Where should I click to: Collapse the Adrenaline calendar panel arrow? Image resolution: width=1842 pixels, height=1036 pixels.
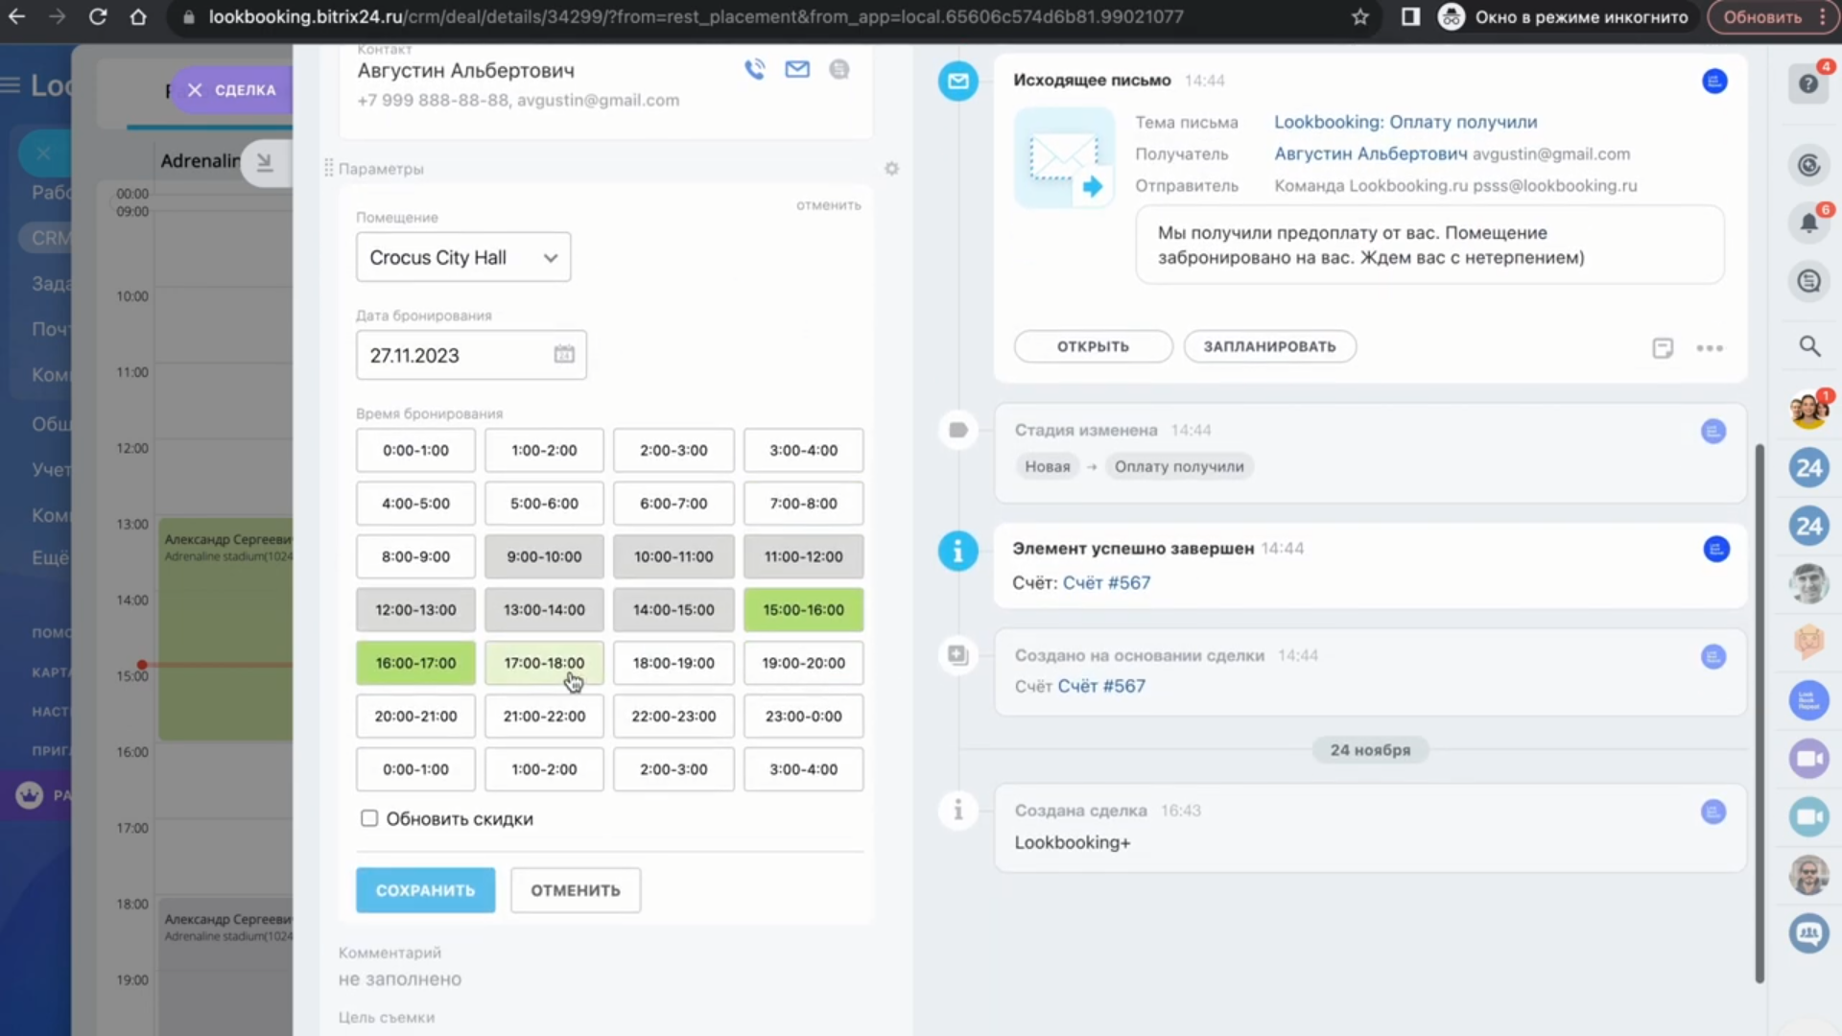(x=265, y=163)
